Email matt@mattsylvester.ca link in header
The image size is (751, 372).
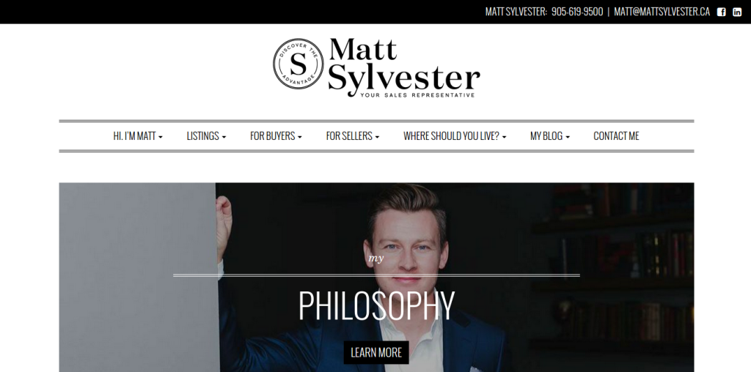[x=662, y=12]
